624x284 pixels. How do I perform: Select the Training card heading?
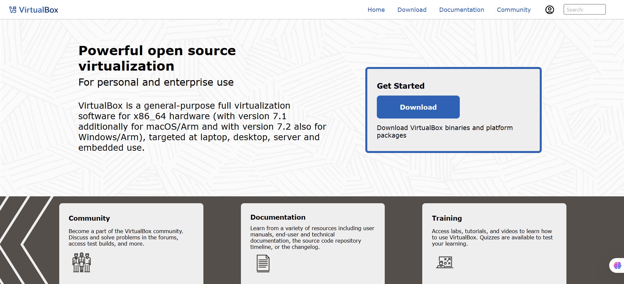[x=447, y=218]
